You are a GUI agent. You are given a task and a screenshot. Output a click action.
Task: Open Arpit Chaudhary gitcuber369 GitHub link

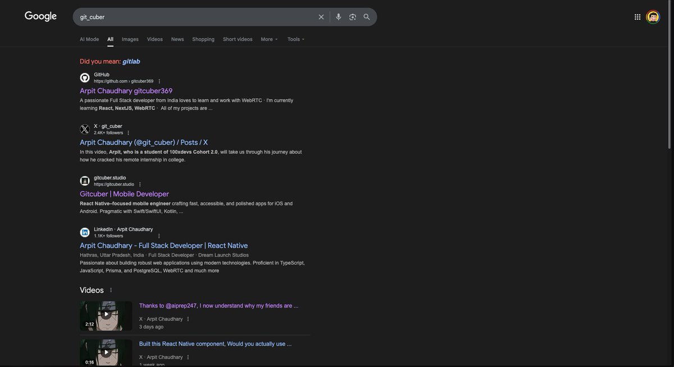[x=126, y=91]
